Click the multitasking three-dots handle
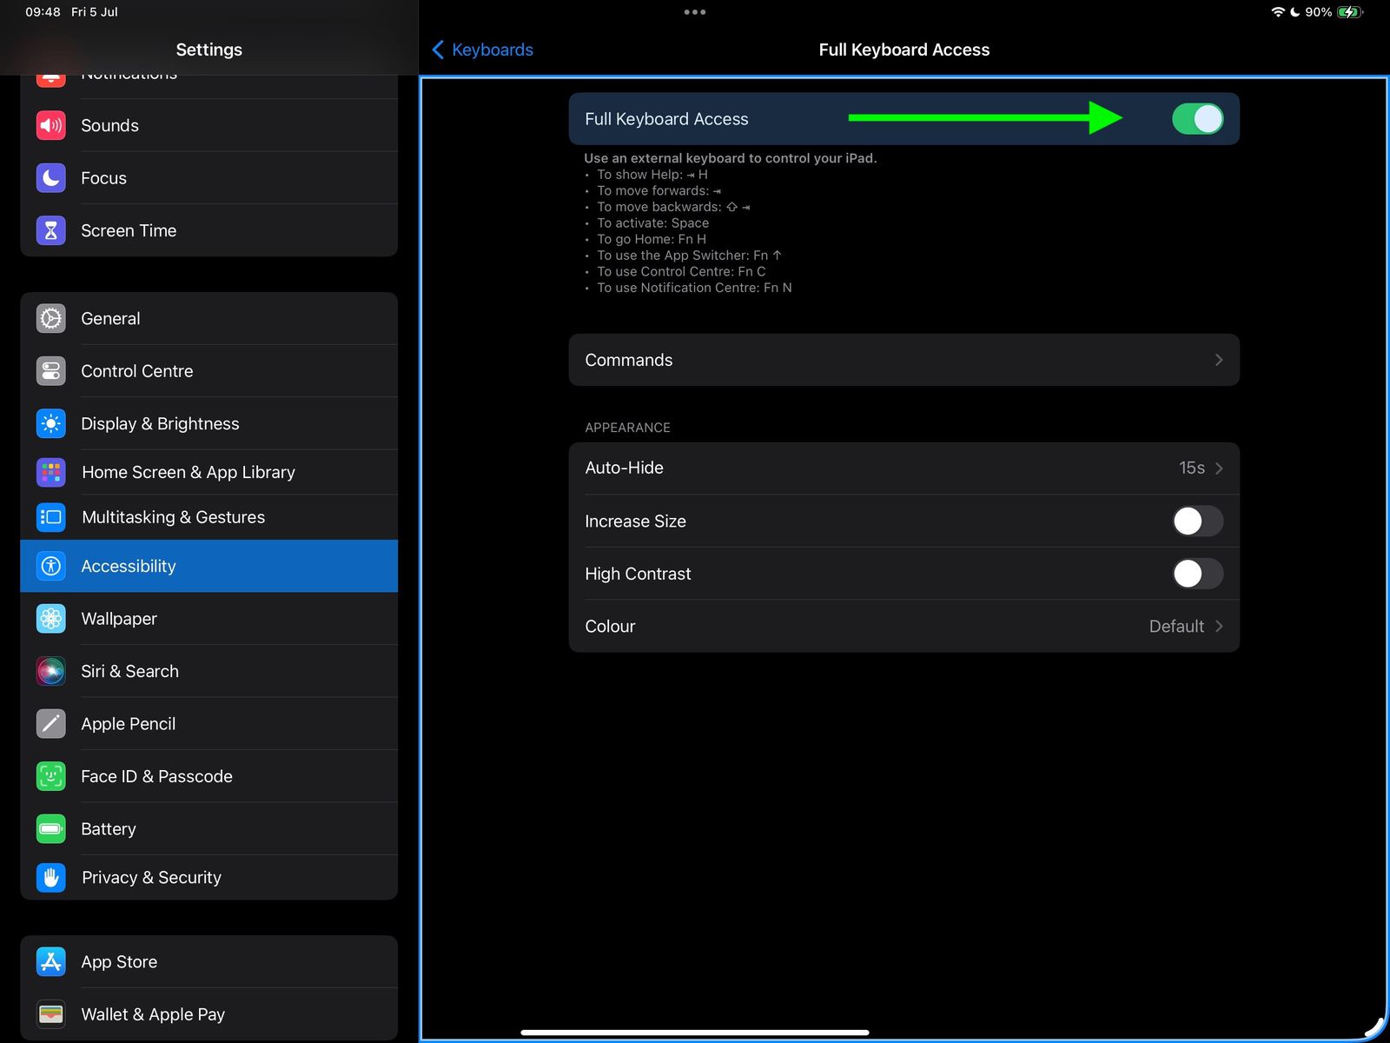 coord(694,12)
